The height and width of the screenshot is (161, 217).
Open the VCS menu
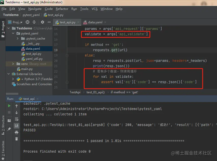coord(94,9)
